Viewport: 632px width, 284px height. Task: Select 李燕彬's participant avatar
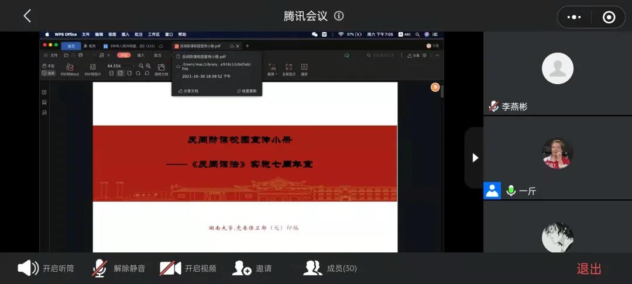coord(557,68)
